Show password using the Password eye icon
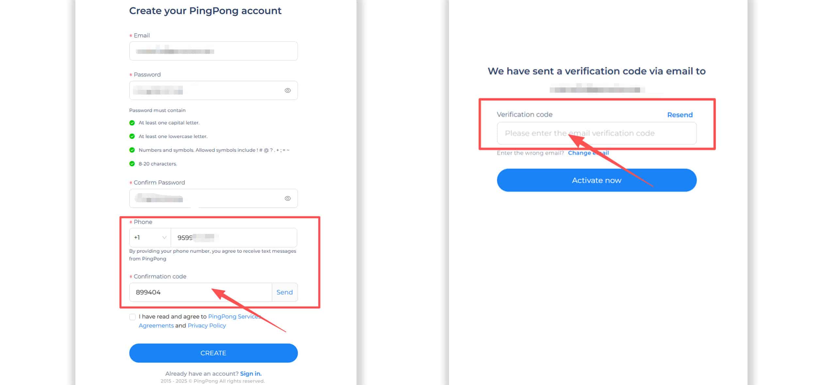Screen dimensions: 819x385 tap(287, 90)
